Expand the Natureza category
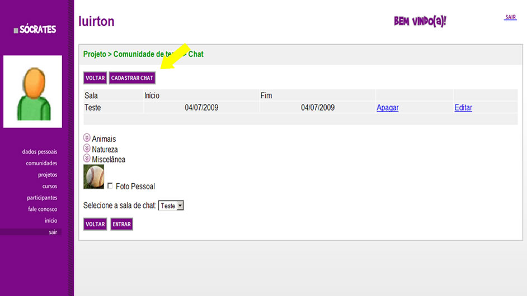The image size is (527, 296). pos(87,149)
